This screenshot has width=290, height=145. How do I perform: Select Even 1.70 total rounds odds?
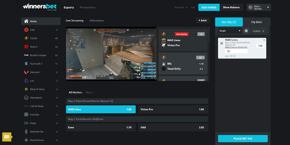click(x=101, y=127)
